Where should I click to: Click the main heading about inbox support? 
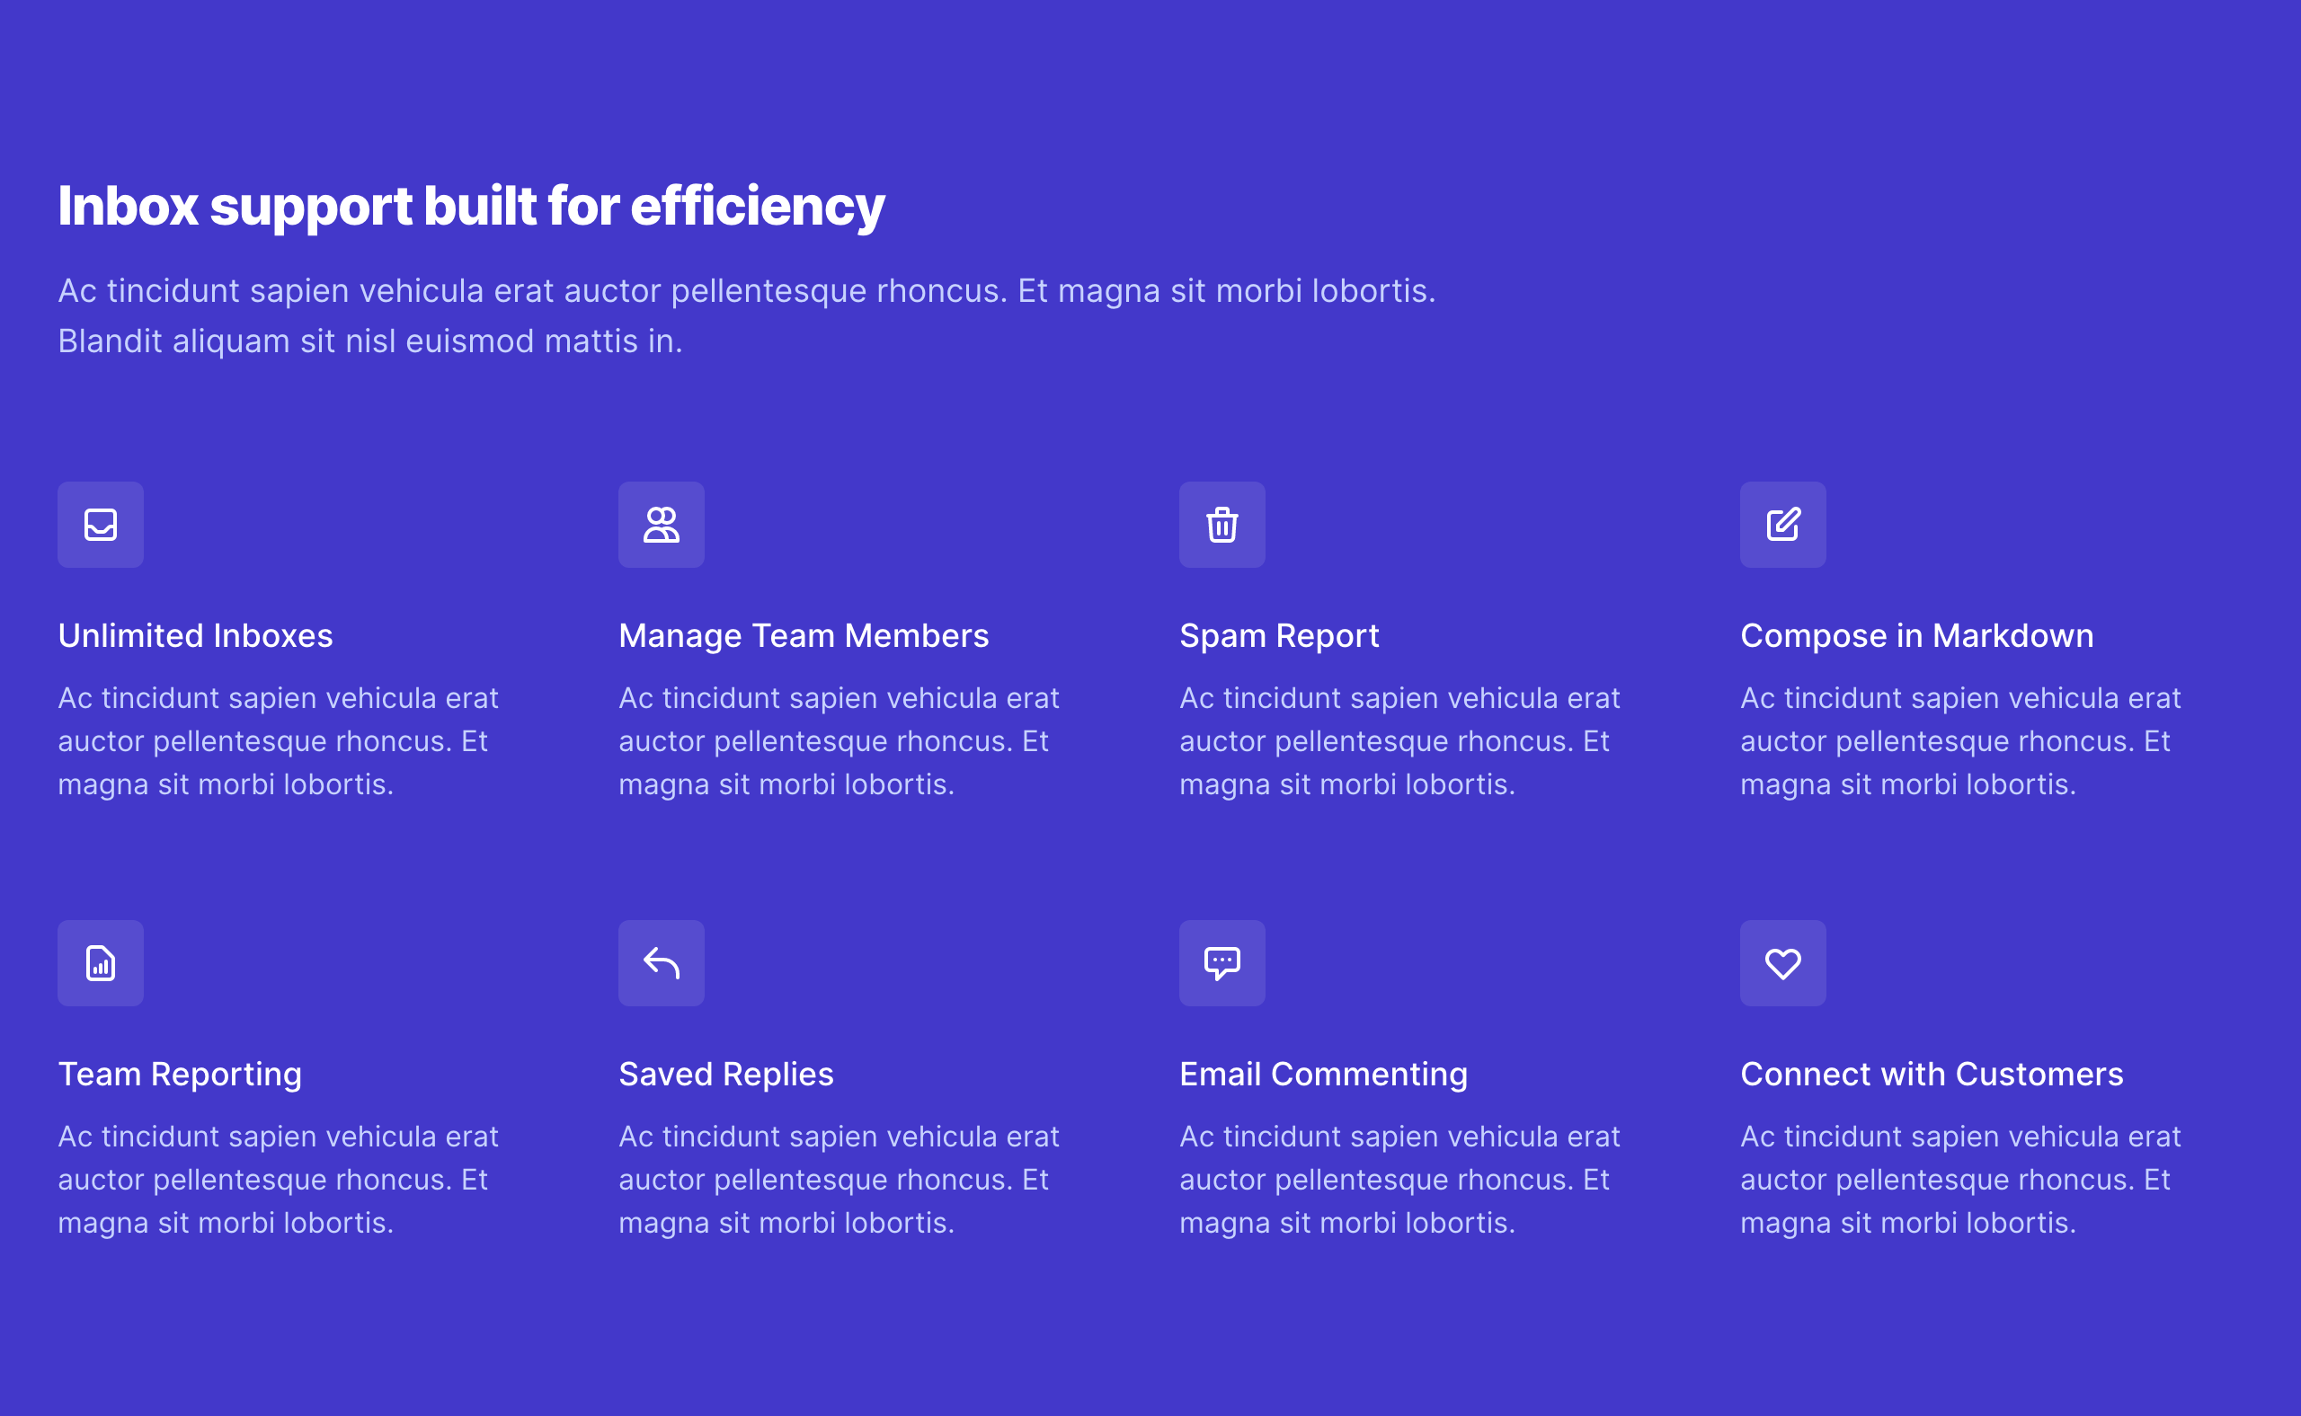pyautogui.click(x=471, y=206)
